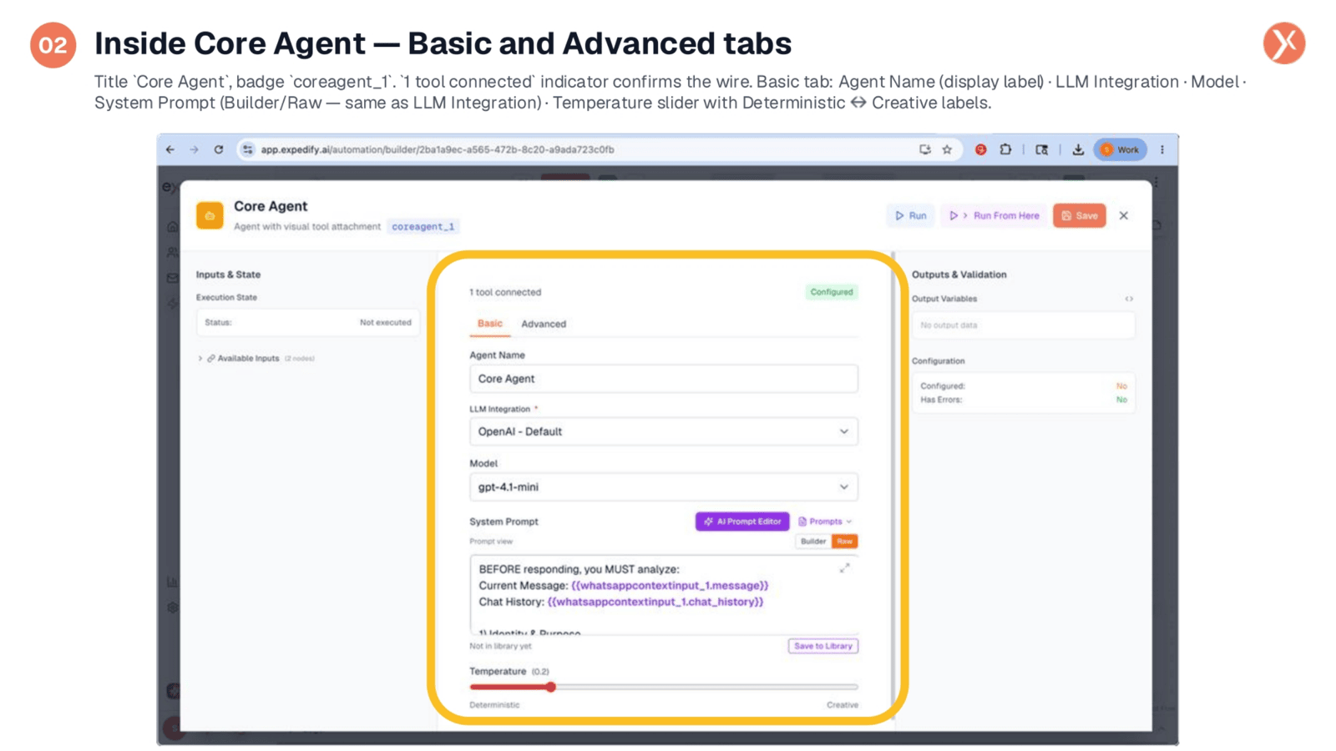Click the tab search icon in browser toolbar
Viewport: 1336px width, 751px height.
coord(1041,149)
